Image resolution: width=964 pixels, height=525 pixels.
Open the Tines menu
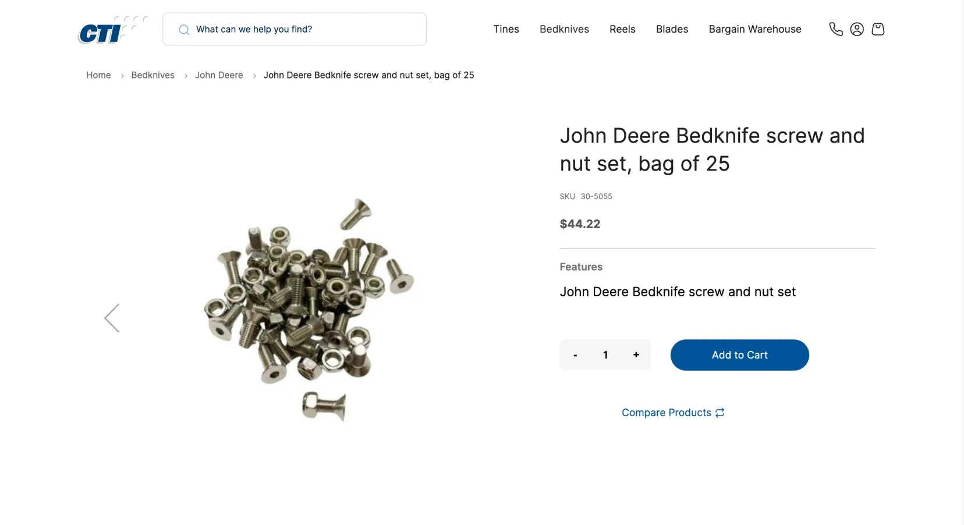click(x=506, y=29)
